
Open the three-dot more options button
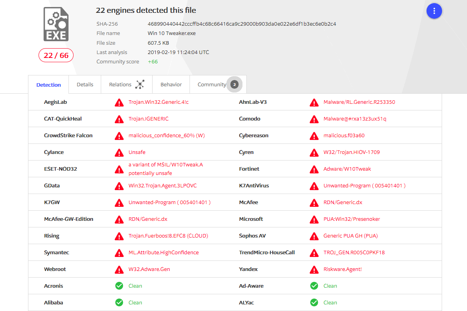434,11
